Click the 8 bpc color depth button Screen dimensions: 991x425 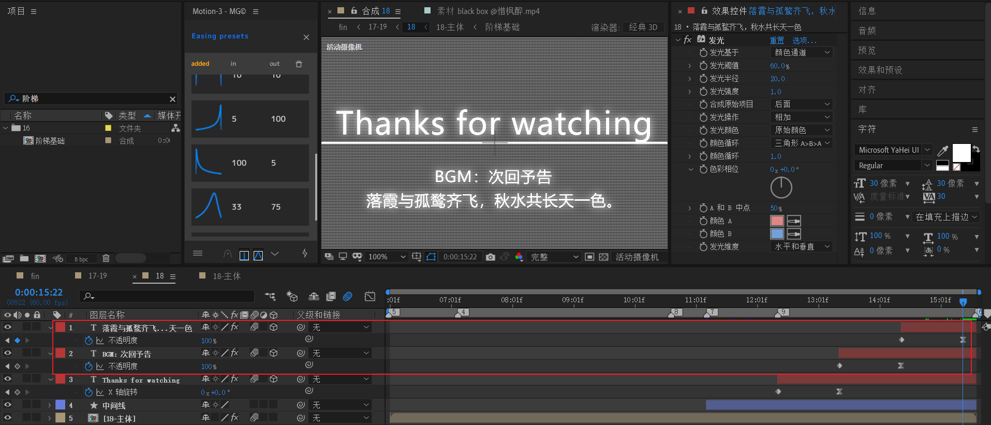tap(81, 259)
